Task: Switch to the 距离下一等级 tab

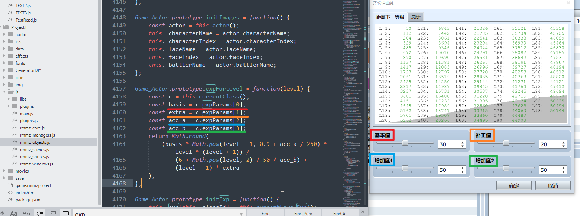Action: [390, 17]
